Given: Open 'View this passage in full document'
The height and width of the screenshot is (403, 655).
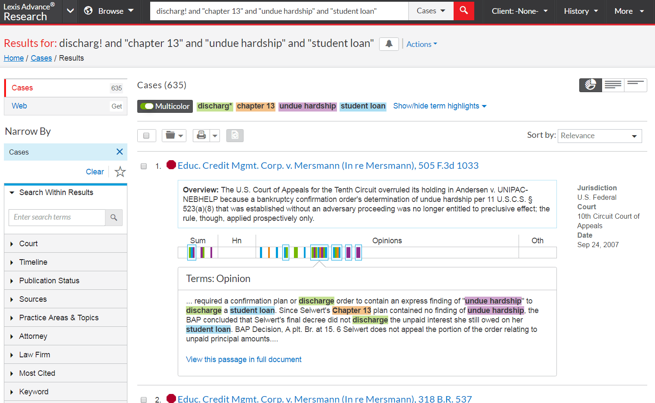Looking at the screenshot, I should tap(244, 359).
